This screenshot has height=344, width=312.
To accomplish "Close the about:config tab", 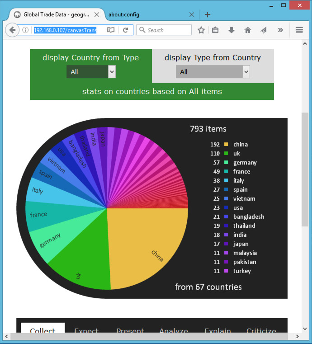I will click(x=192, y=15).
